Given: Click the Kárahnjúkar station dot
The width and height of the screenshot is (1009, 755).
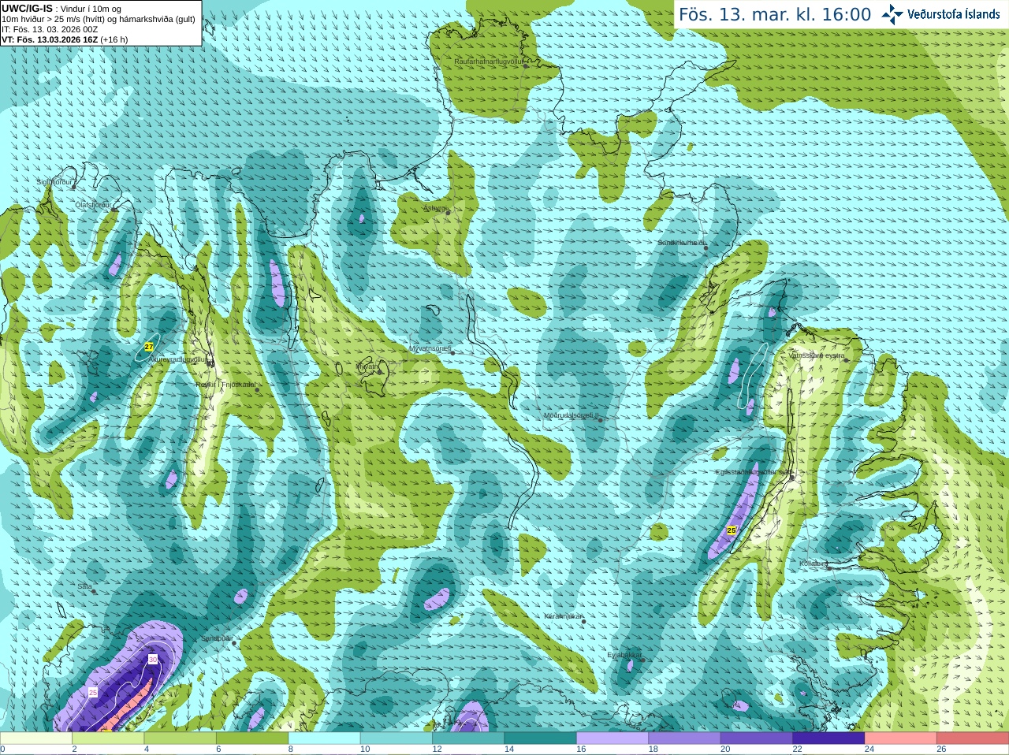Looking at the screenshot, I should (x=584, y=622).
